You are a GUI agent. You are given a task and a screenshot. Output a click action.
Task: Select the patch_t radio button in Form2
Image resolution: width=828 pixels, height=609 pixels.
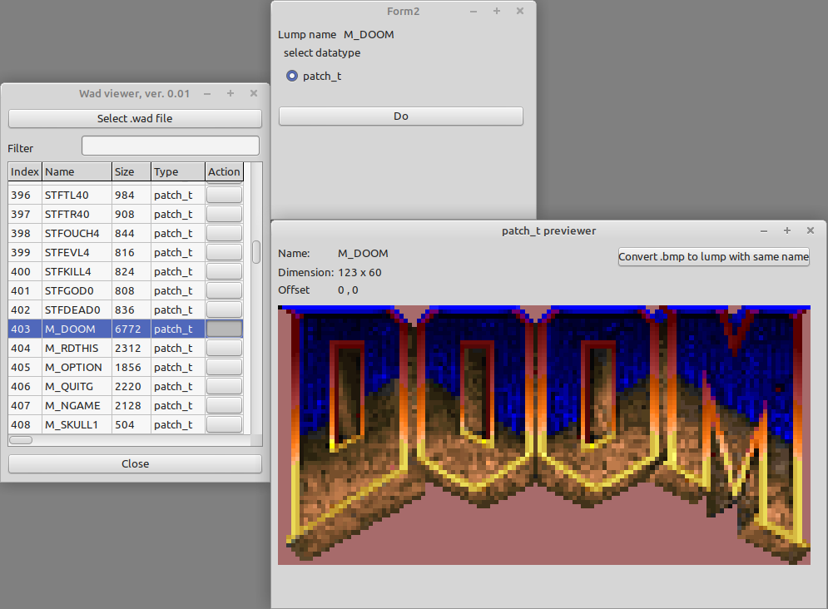click(292, 76)
